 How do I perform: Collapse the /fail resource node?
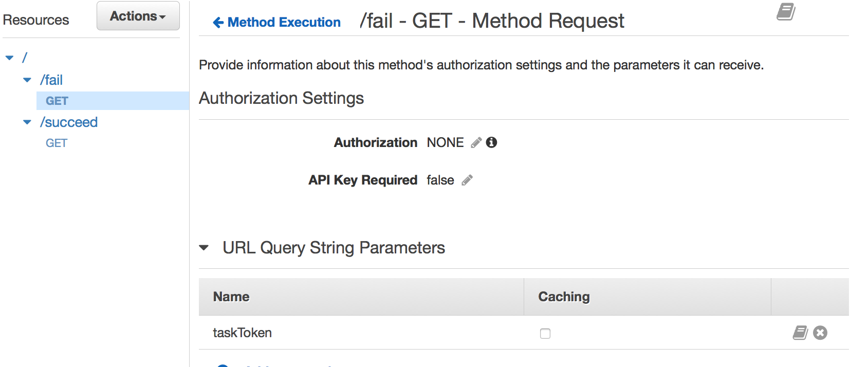point(27,80)
